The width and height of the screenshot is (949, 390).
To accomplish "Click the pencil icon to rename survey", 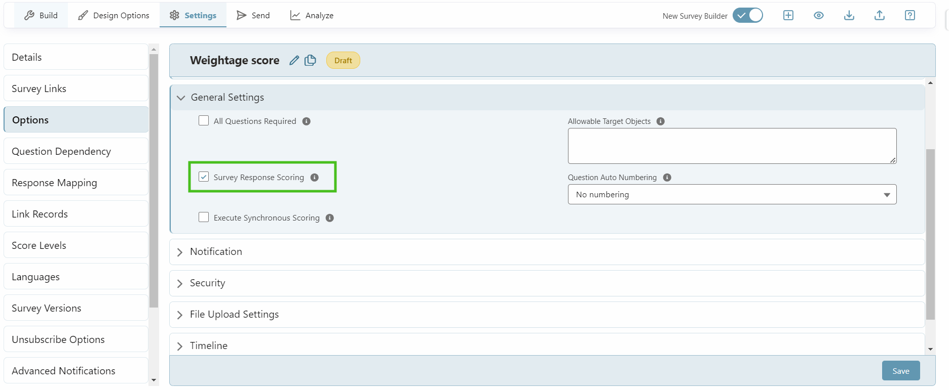I will coord(294,60).
